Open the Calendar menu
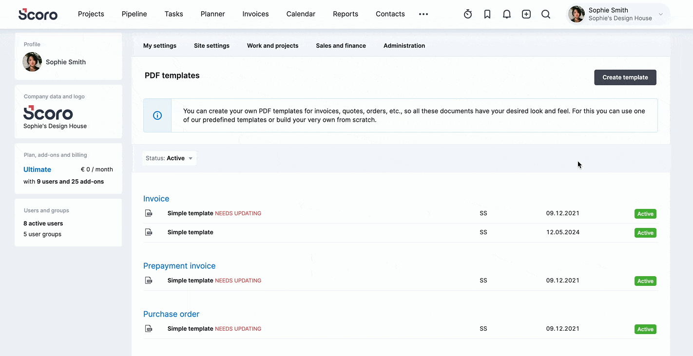Viewport: 693px width, 356px height. click(x=301, y=14)
